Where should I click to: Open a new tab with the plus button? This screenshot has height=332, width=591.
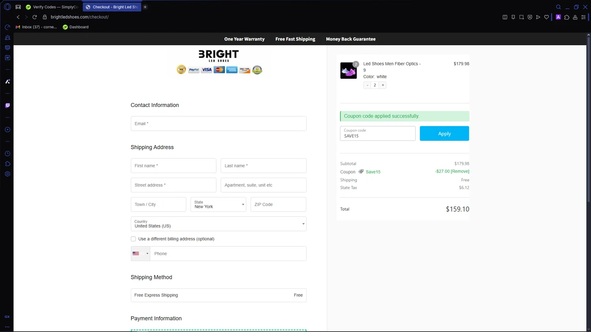coord(145,7)
